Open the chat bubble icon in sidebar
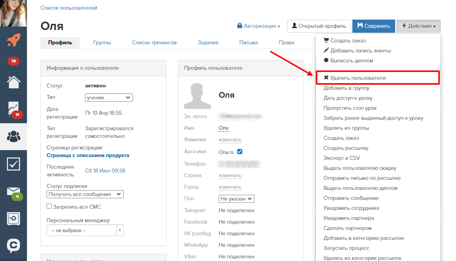Viewport: 456px width, 261px height. point(13,246)
